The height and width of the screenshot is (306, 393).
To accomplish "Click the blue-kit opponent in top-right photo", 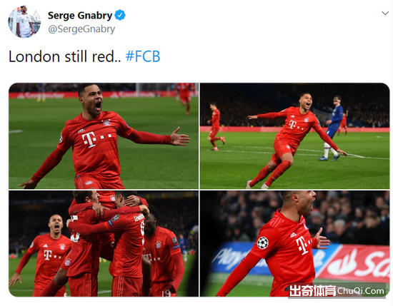I will pos(332,128).
